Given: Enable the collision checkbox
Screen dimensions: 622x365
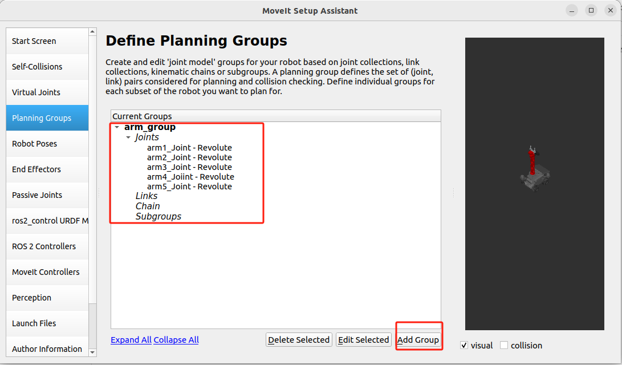Looking at the screenshot, I should click(504, 345).
